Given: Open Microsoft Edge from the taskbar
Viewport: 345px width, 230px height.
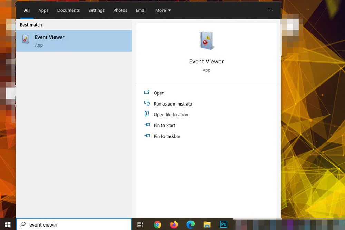Looking at the screenshot, I should 190,224.
